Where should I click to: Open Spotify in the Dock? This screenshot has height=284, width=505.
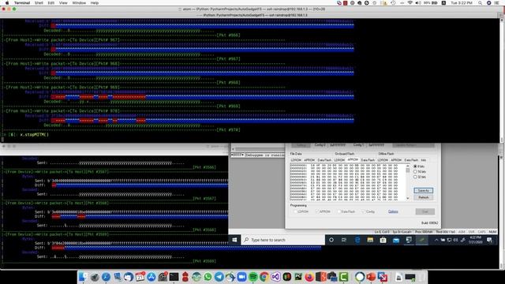(252, 277)
